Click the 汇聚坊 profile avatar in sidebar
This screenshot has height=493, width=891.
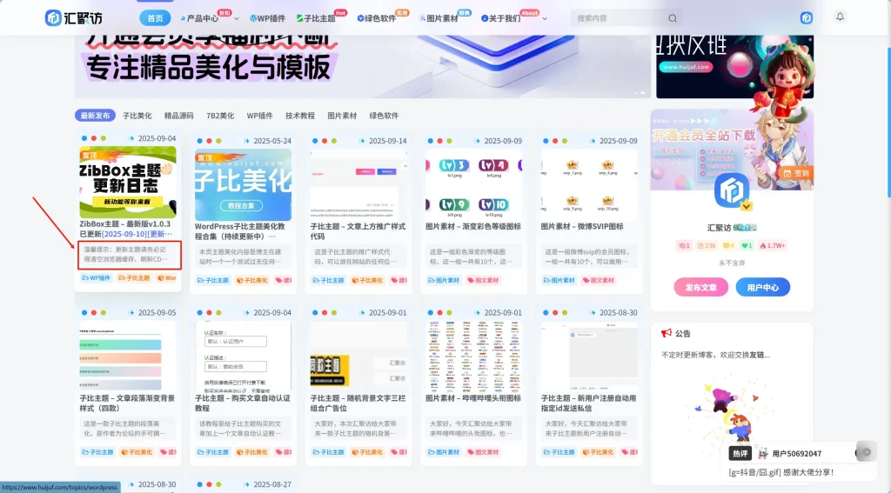click(731, 190)
